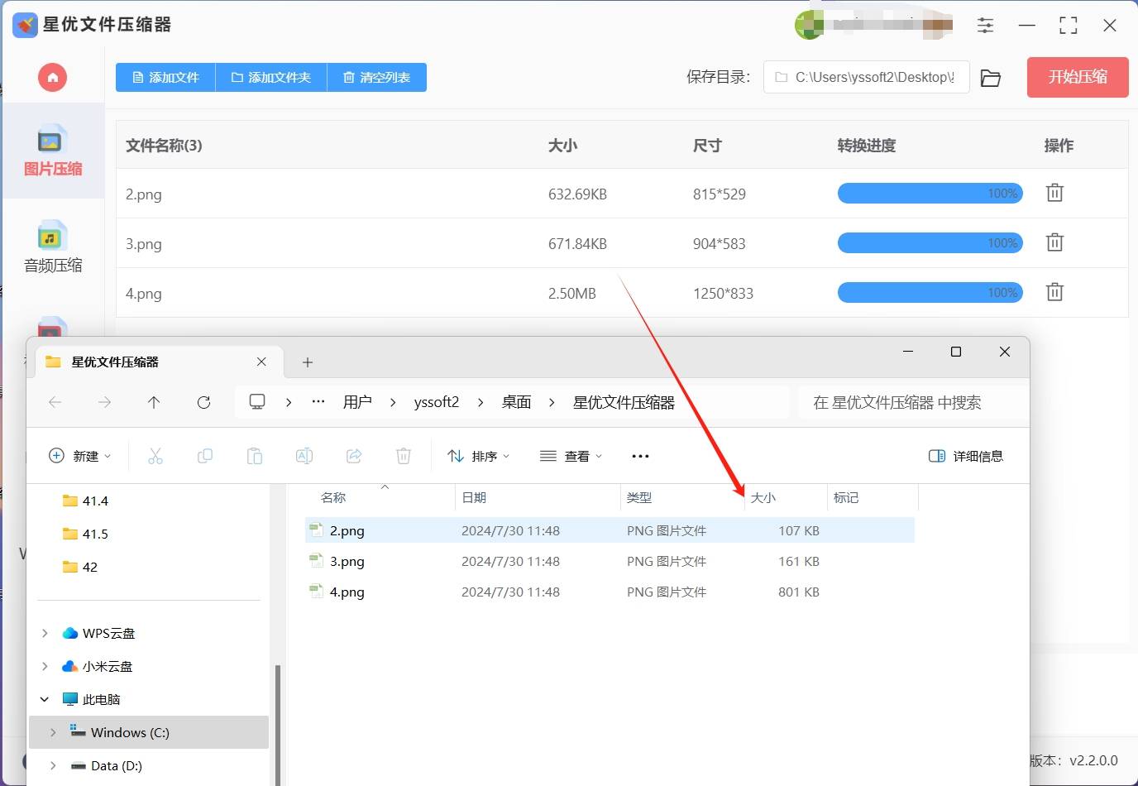Expand the 小米云盘 tree node
The height and width of the screenshot is (786, 1138).
(45, 666)
